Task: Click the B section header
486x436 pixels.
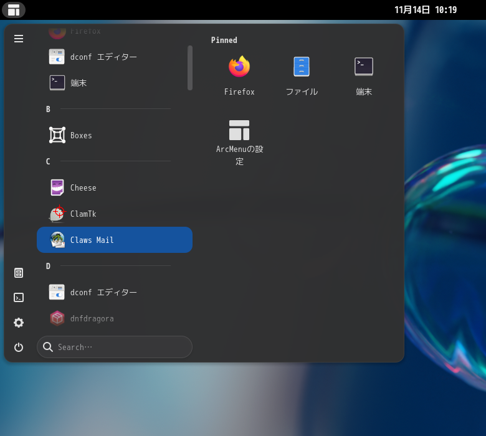Action: click(48, 109)
